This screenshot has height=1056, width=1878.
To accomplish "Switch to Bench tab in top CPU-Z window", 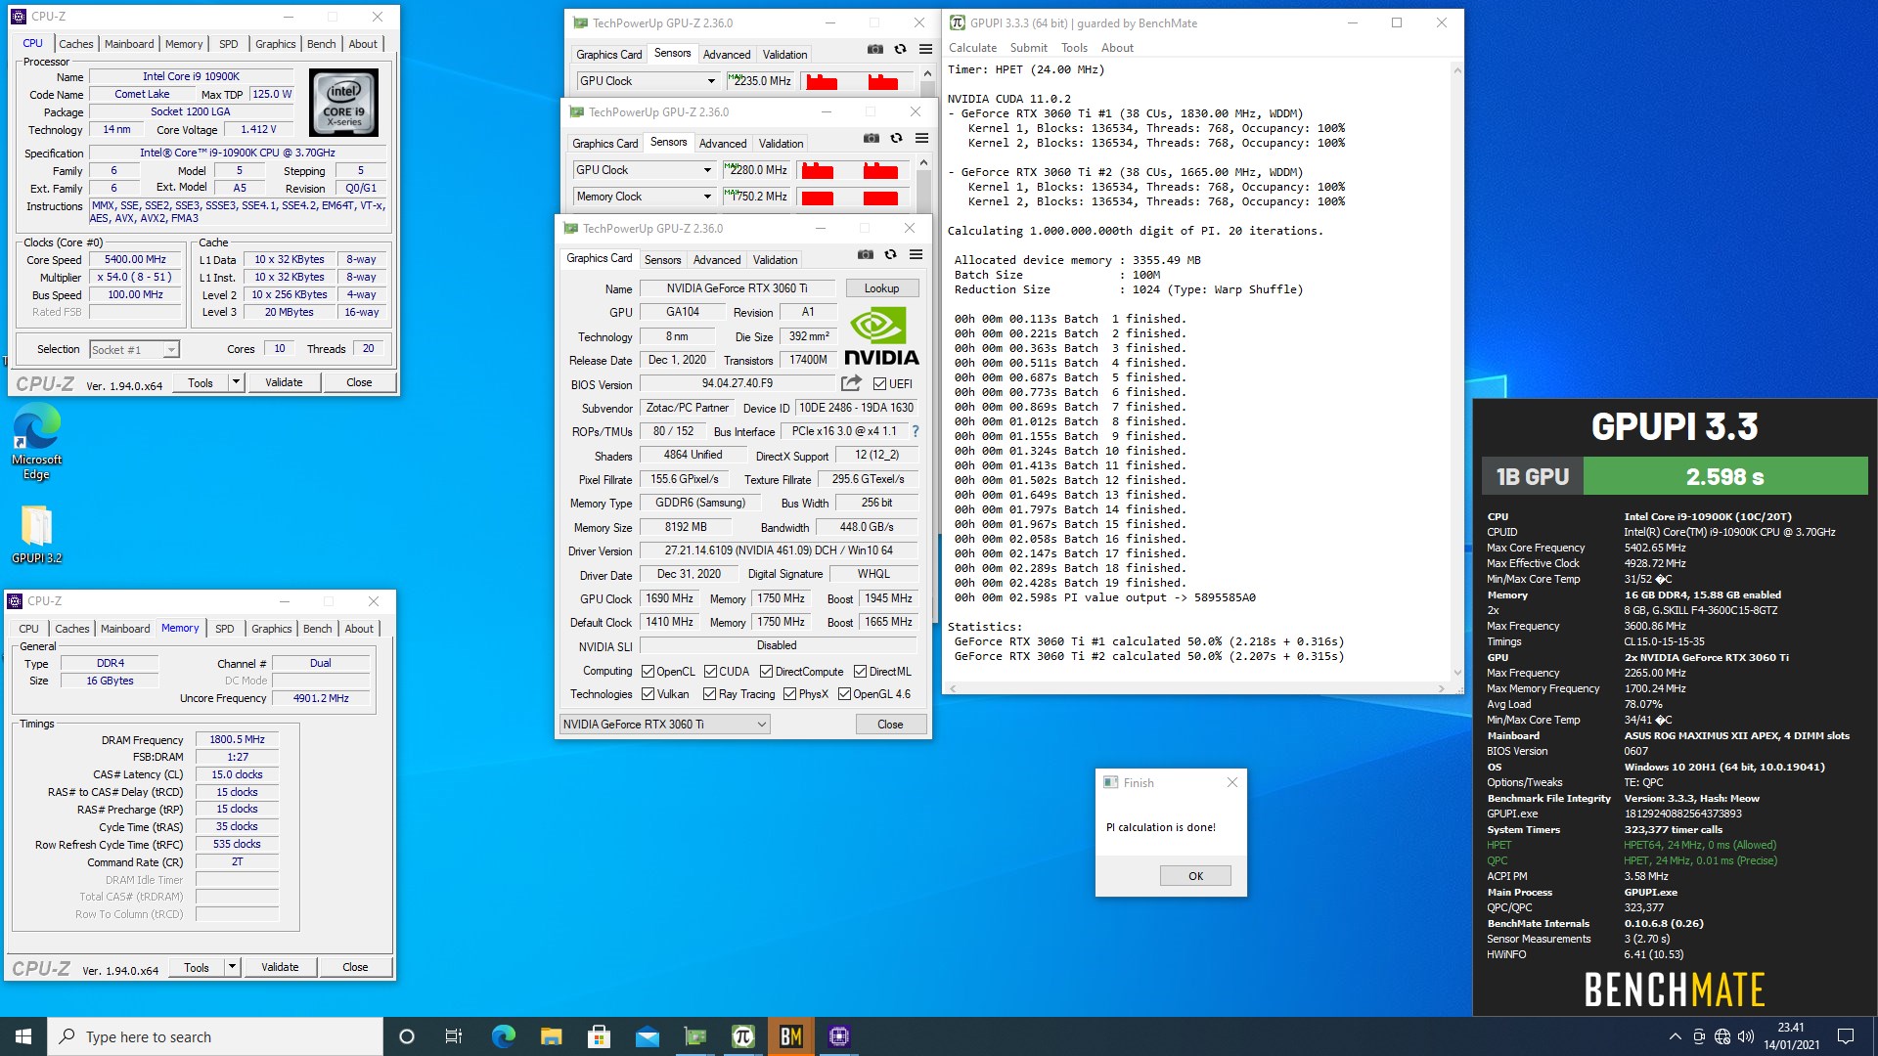I will coord(321,44).
